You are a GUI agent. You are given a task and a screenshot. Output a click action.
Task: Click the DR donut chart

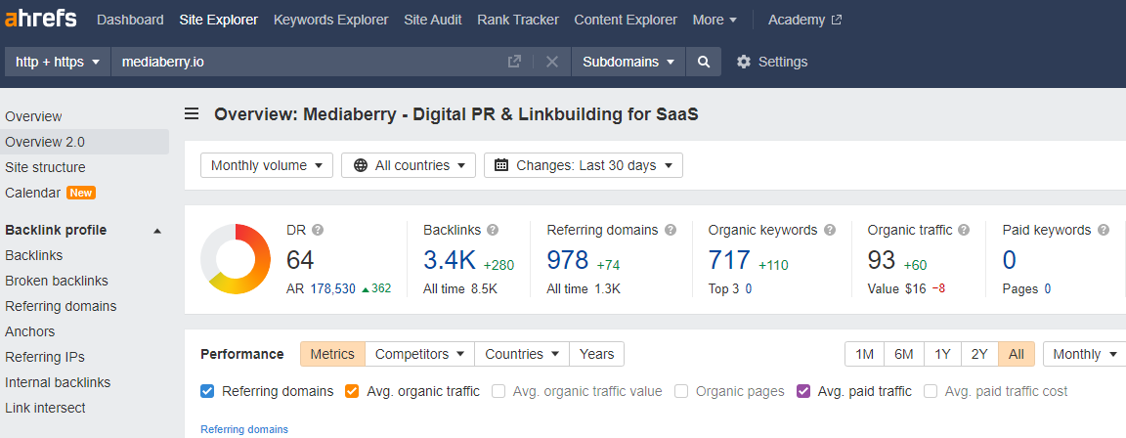pyautogui.click(x=236, y=259)
